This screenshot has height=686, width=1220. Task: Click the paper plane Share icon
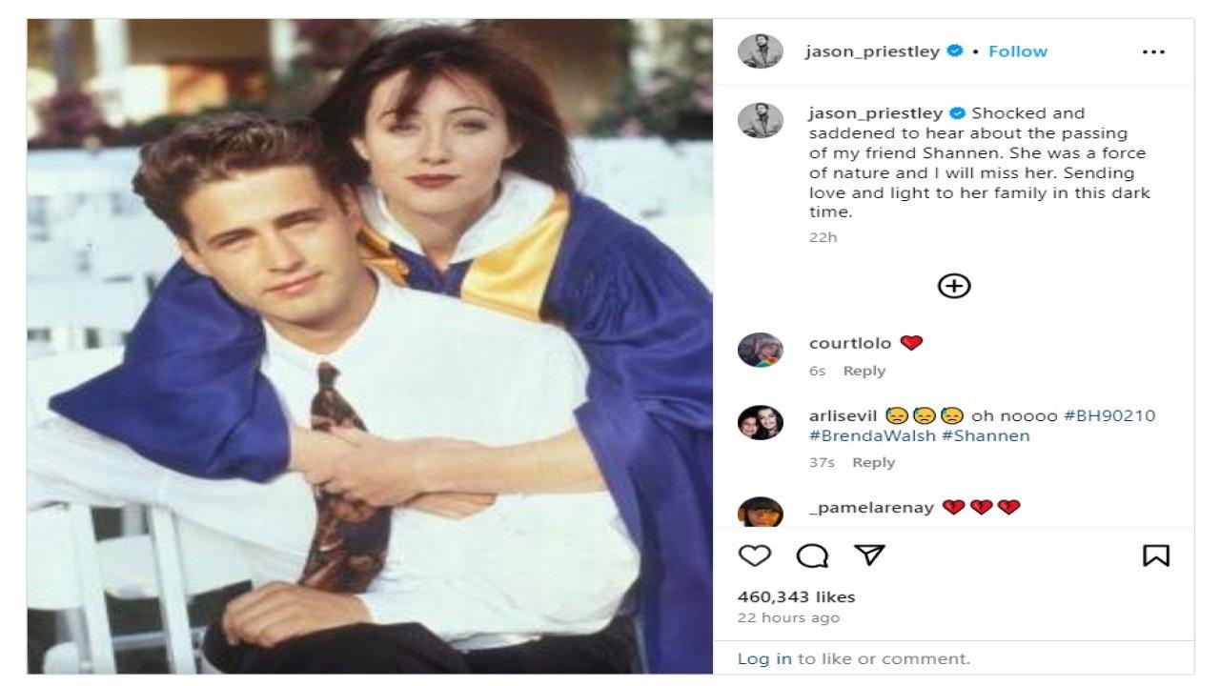pyautogui.click(x=869, y=555)
